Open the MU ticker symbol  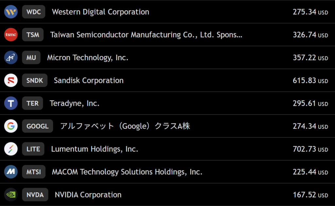(x=31, y=58)
